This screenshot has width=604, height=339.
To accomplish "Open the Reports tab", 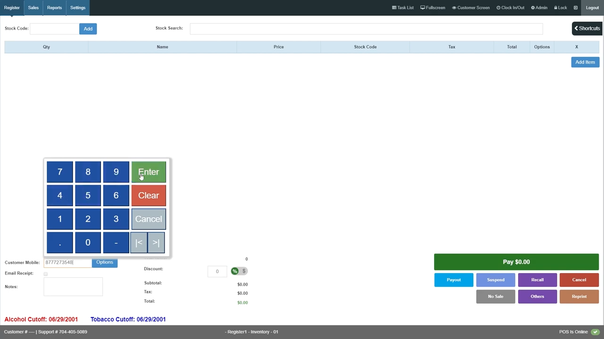I will pos(54,8).
